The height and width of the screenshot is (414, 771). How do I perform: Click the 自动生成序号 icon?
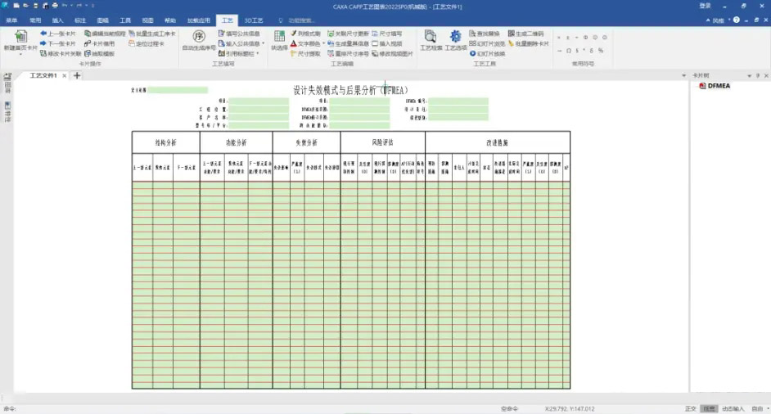[199, 36]
